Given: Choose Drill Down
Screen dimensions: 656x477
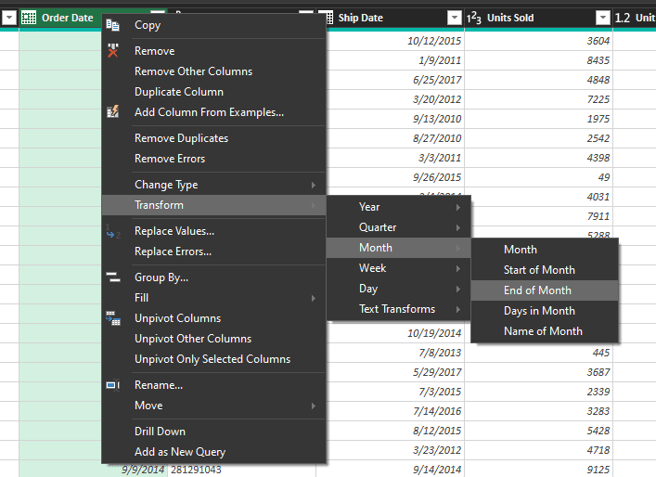Looking at the screenshot, I should click(213, 432).
